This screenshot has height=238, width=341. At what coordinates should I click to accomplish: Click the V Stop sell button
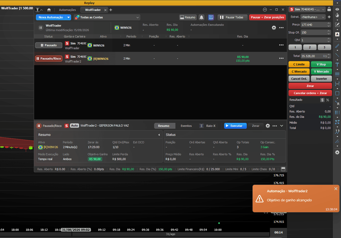(321, 64)
